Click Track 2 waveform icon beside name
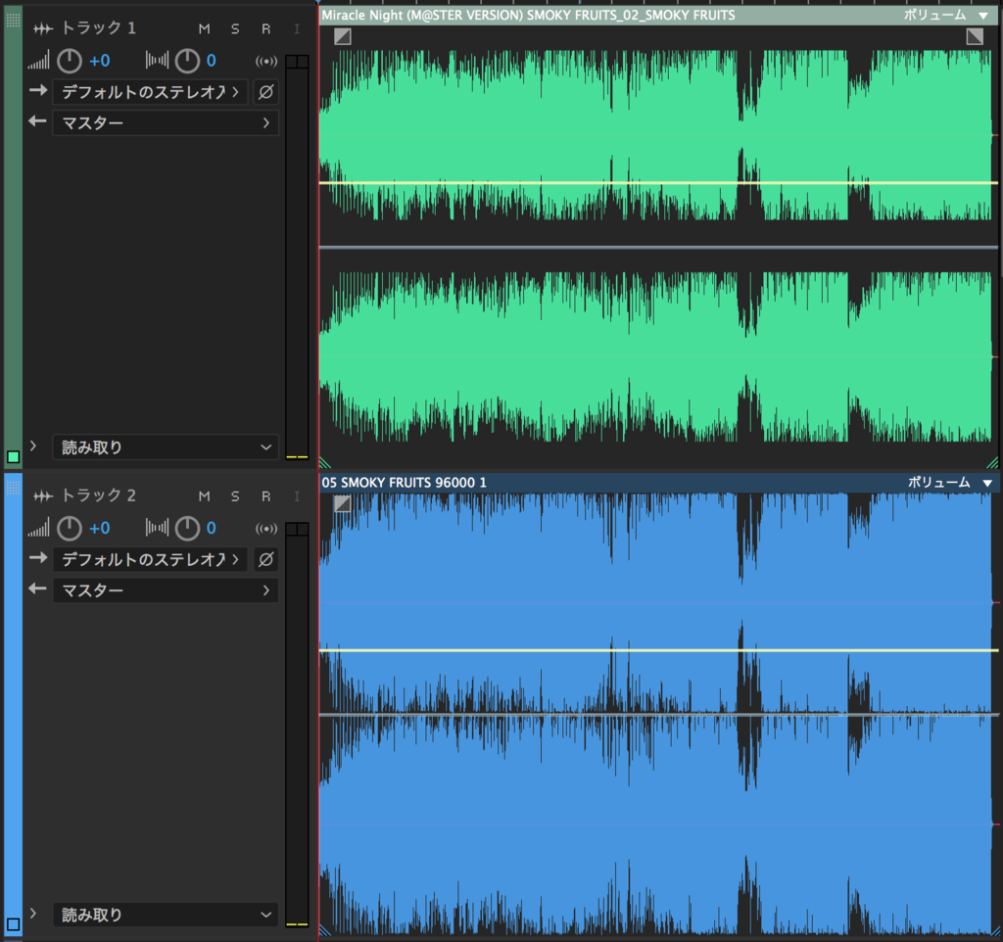Image resolution: width=1003 pixels, height=942 pixels. [x=43, y=496]
